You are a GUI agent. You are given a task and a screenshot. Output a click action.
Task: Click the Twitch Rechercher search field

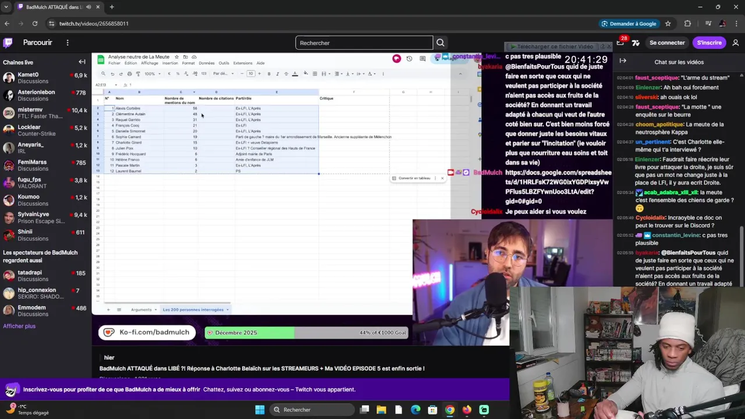point(364,42)
